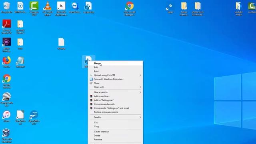The height and width of the screenshot is (144, 256).
Task: Select the blank Settings file icon
Action: click(61, 44)
